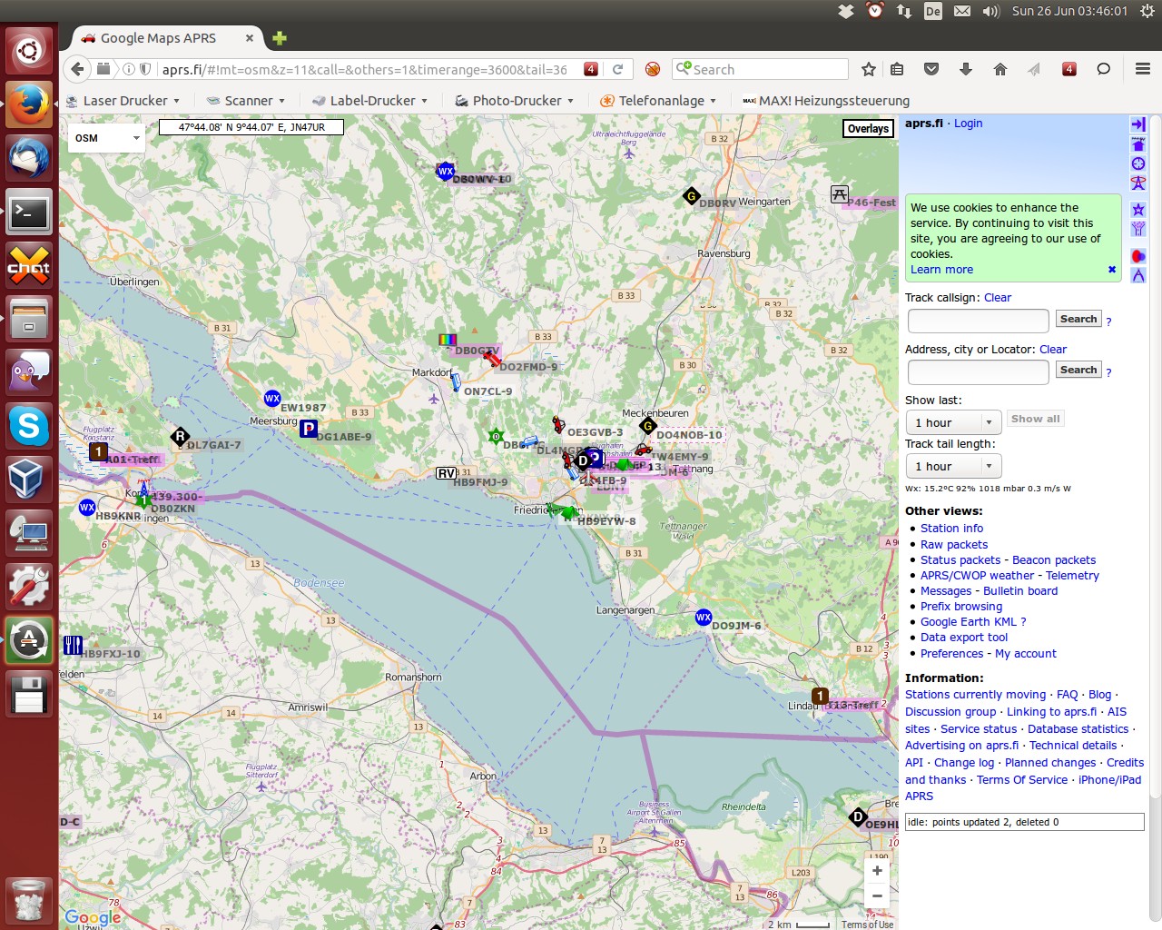The height and width of the screenshot is (930, 1162).
Task: Click the Pocket icon in Firefox toolbar
Action: point(931,69)
